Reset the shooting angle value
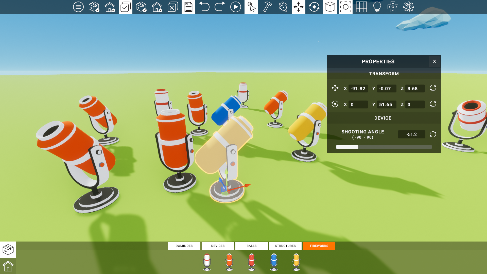 pyautogui.click(x=433, y=134)
